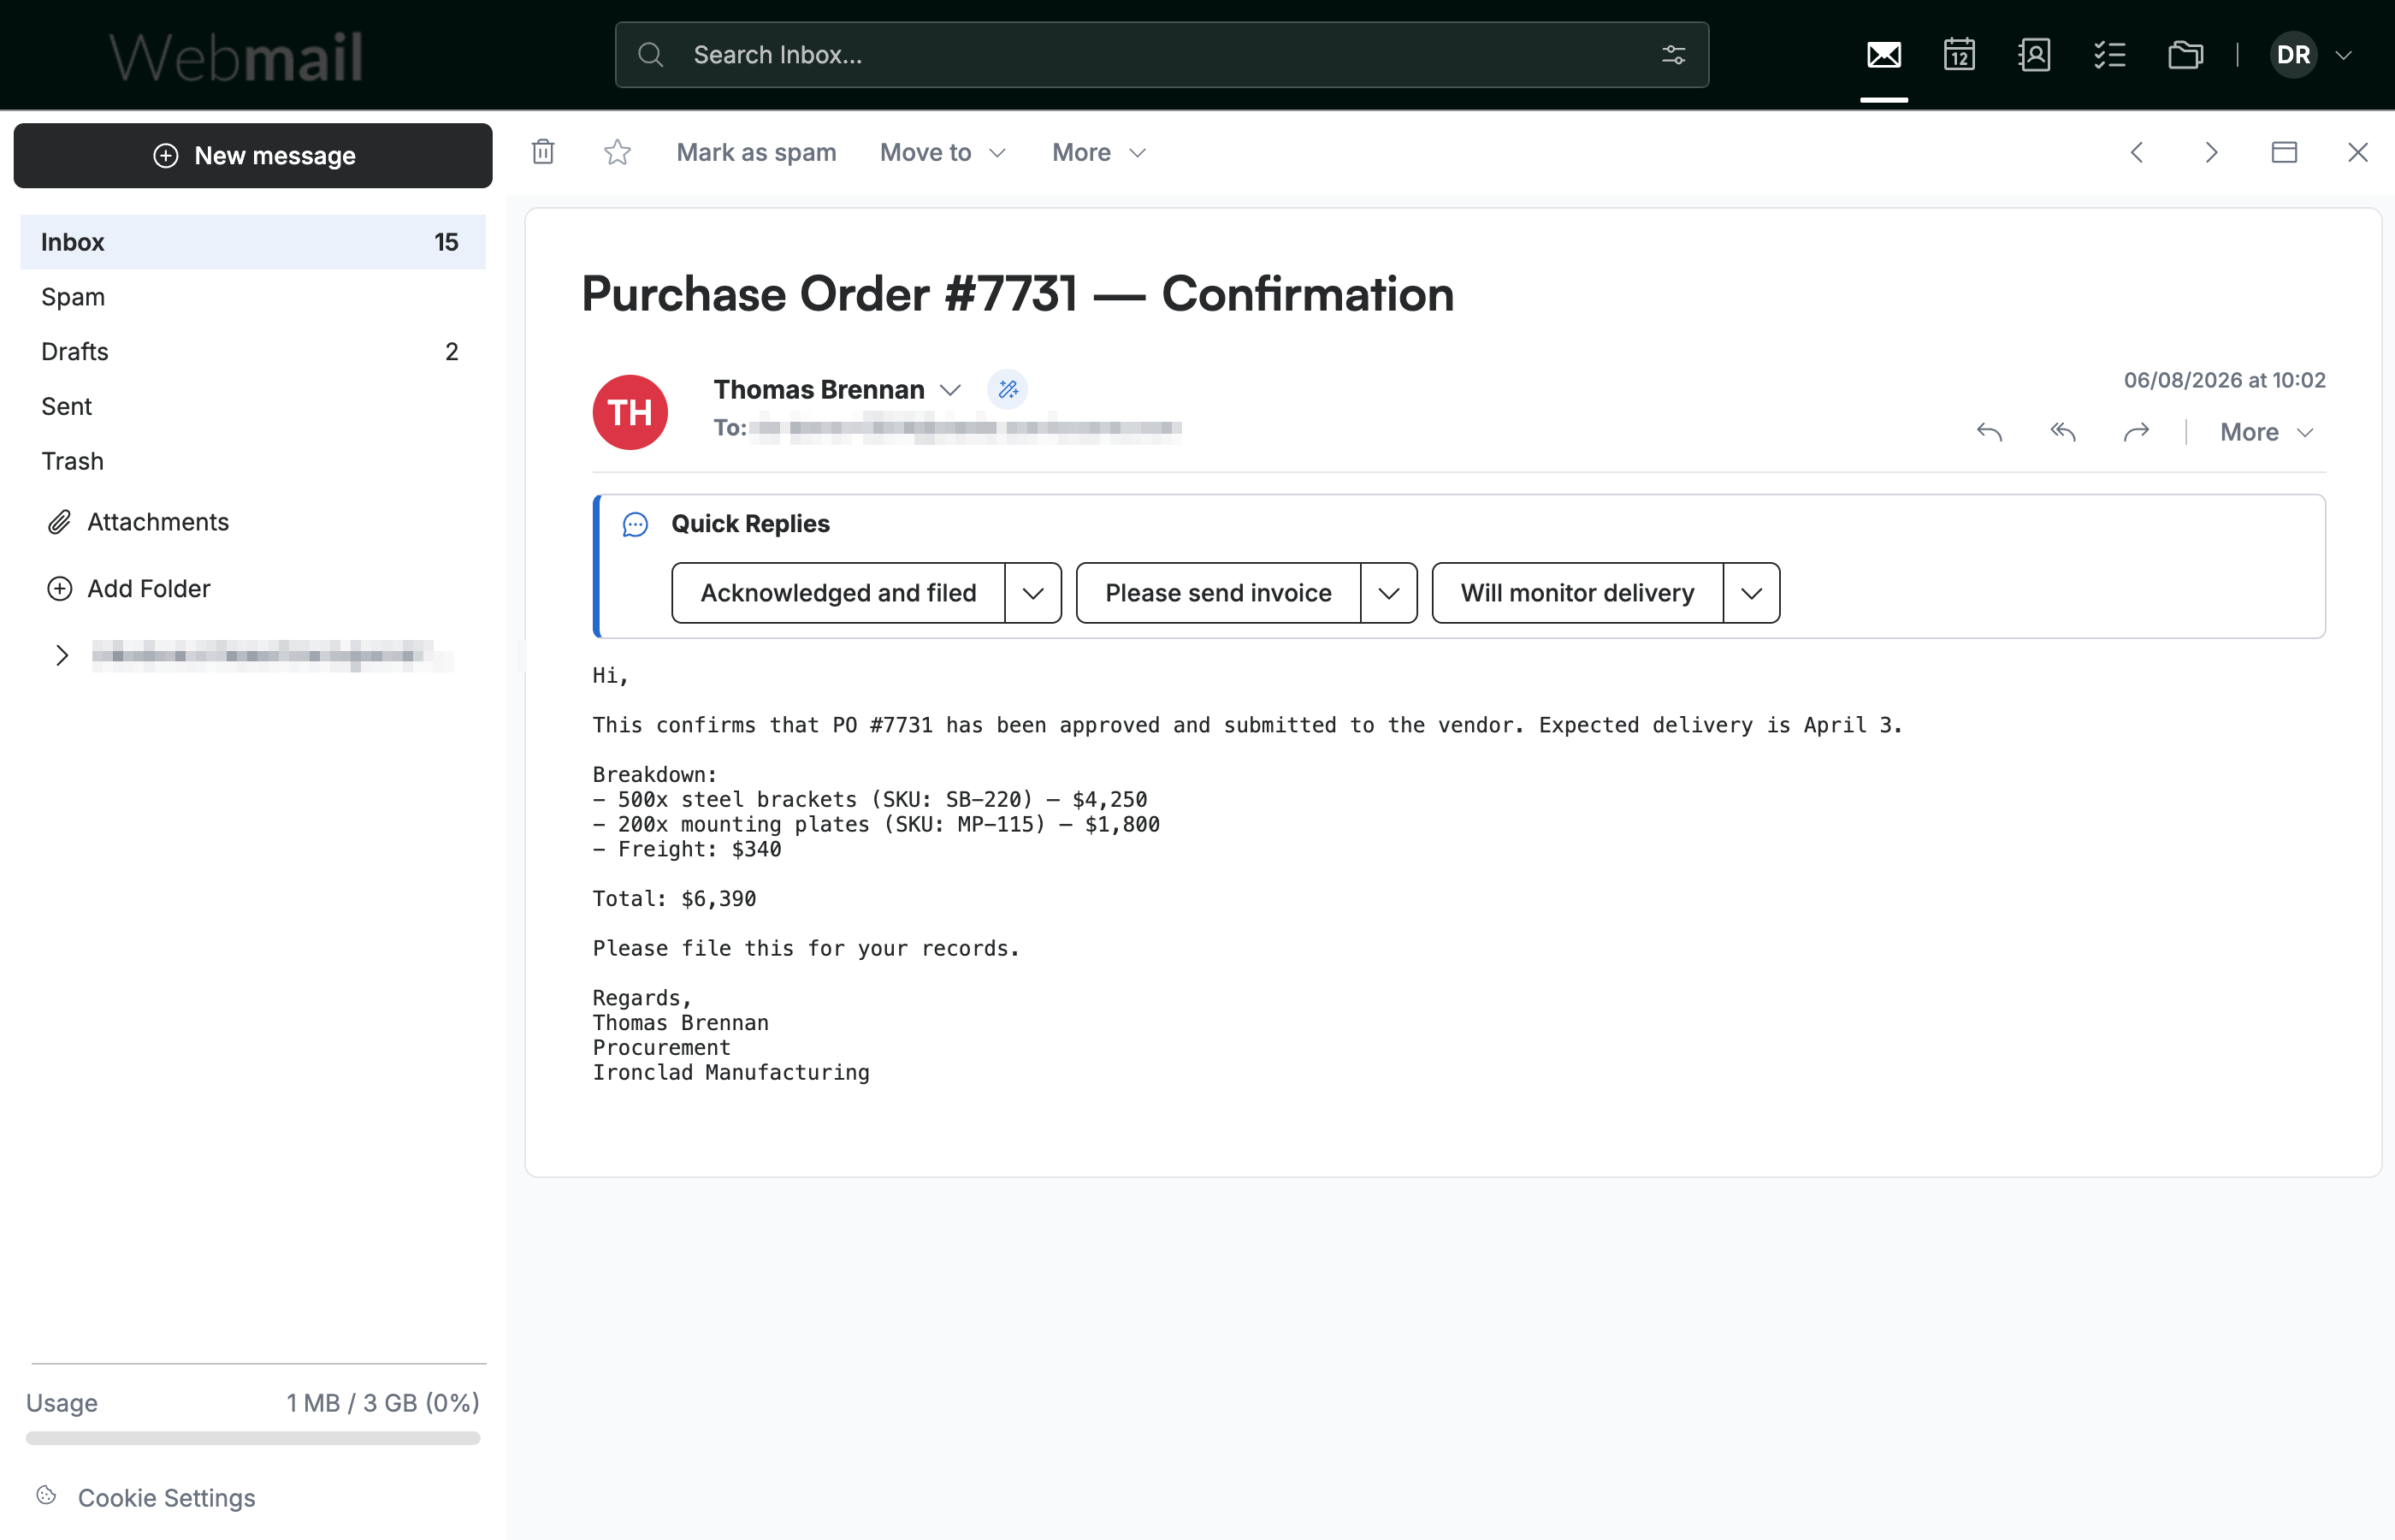
Task: Reply to the message
Action: coord(1990,432)
